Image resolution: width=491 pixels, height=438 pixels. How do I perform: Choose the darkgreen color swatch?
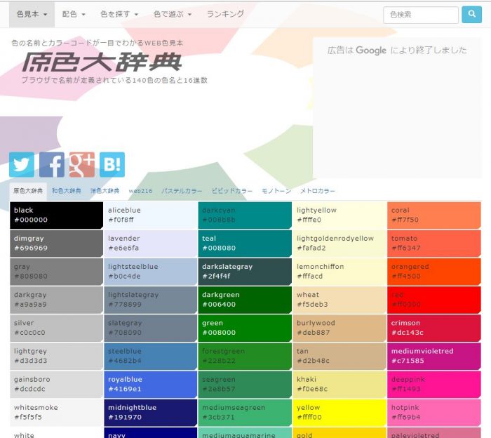click(244, 300)
